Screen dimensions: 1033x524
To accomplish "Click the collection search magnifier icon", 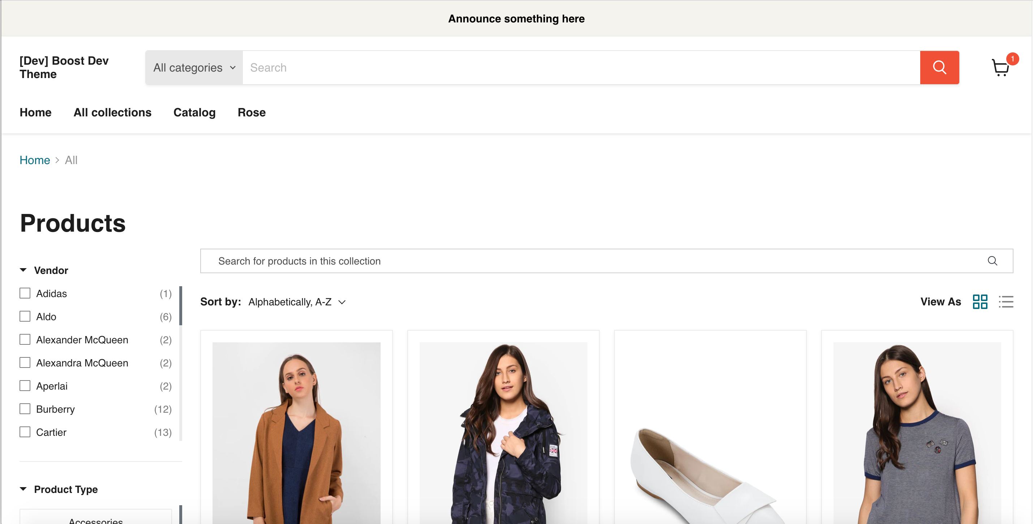I will pos(992,261).
